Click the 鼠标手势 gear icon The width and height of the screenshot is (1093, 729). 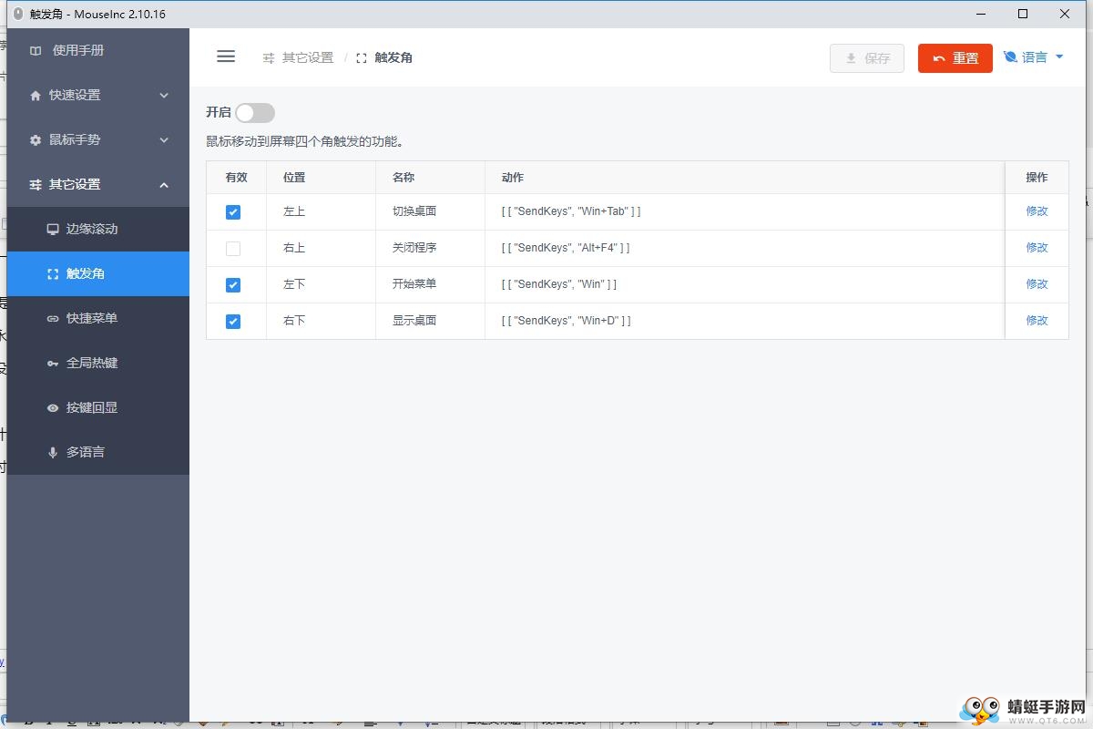tap(36, 140)
